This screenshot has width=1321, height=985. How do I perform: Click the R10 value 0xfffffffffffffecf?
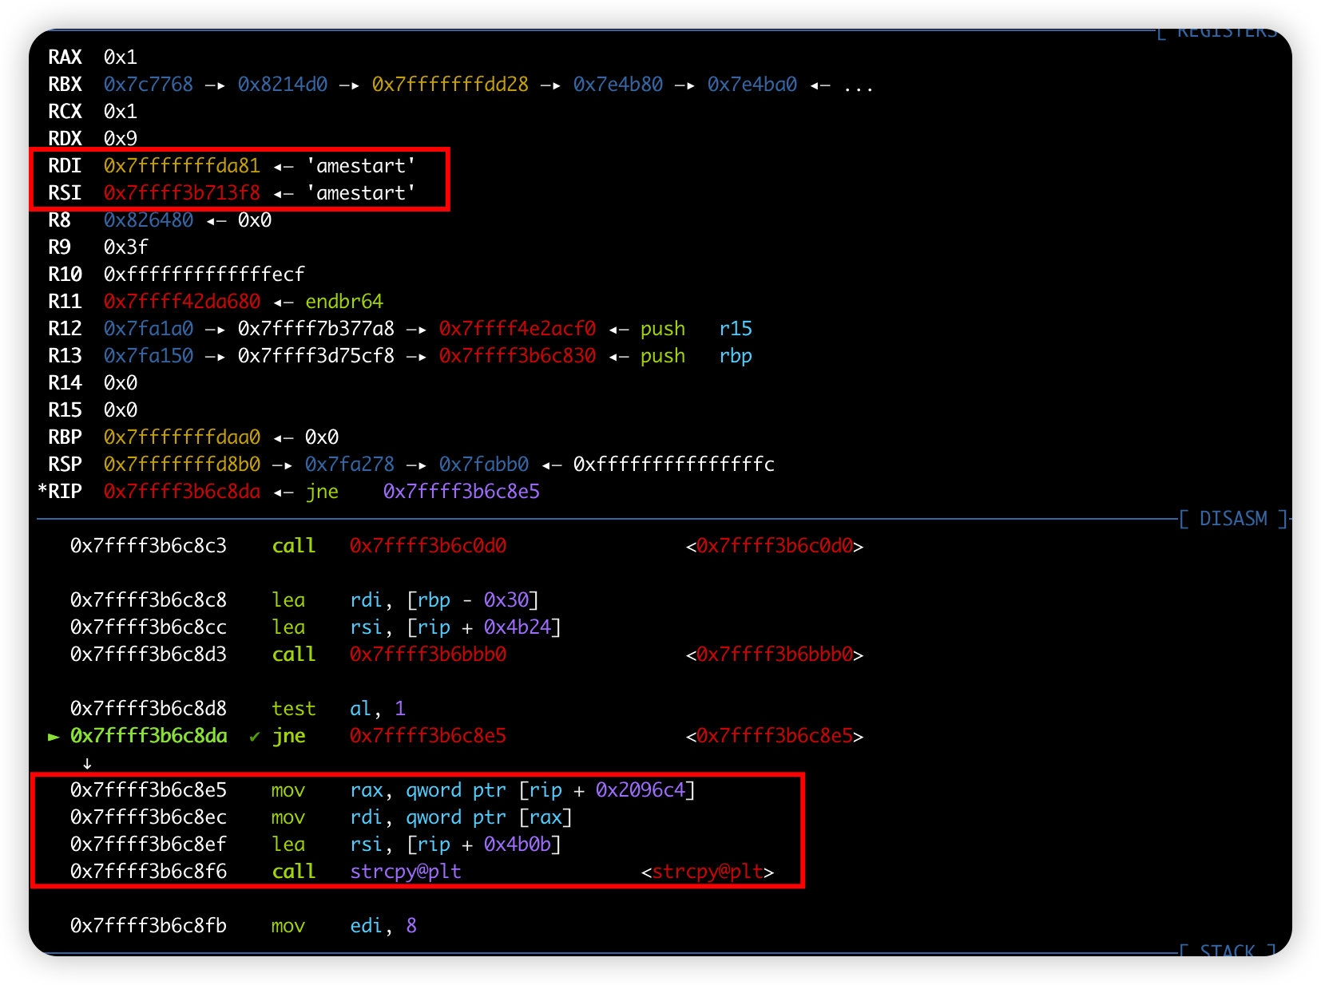click(204, 275)
